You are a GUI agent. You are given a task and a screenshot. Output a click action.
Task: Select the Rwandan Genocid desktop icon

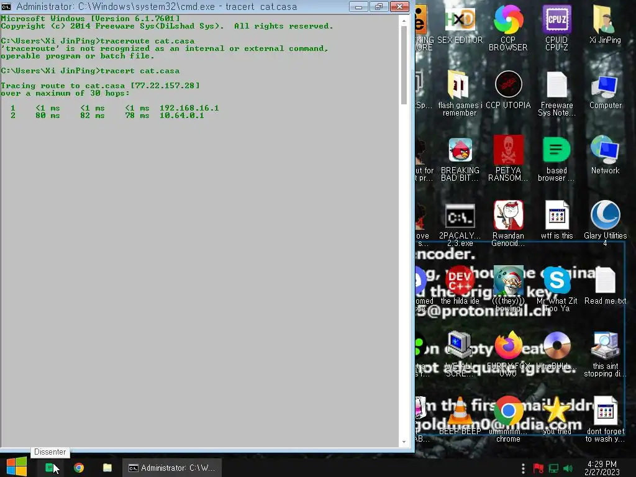508,224
